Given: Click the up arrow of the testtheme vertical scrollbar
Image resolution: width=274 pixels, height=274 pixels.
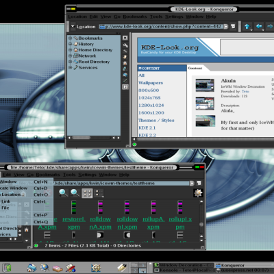Looking at the screenshot, I should point(201,201).
